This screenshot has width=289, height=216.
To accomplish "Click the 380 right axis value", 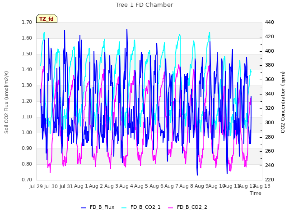I will click(270, 65).
